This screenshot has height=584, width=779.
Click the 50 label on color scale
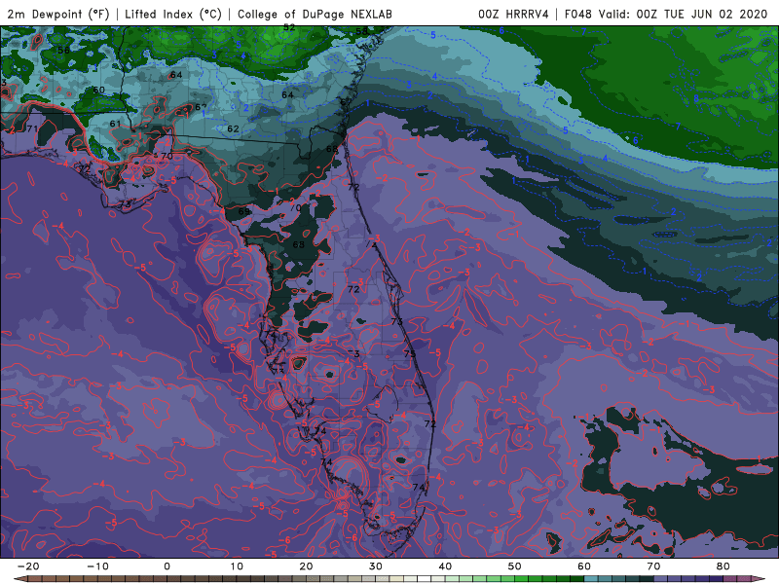[515, 566]
